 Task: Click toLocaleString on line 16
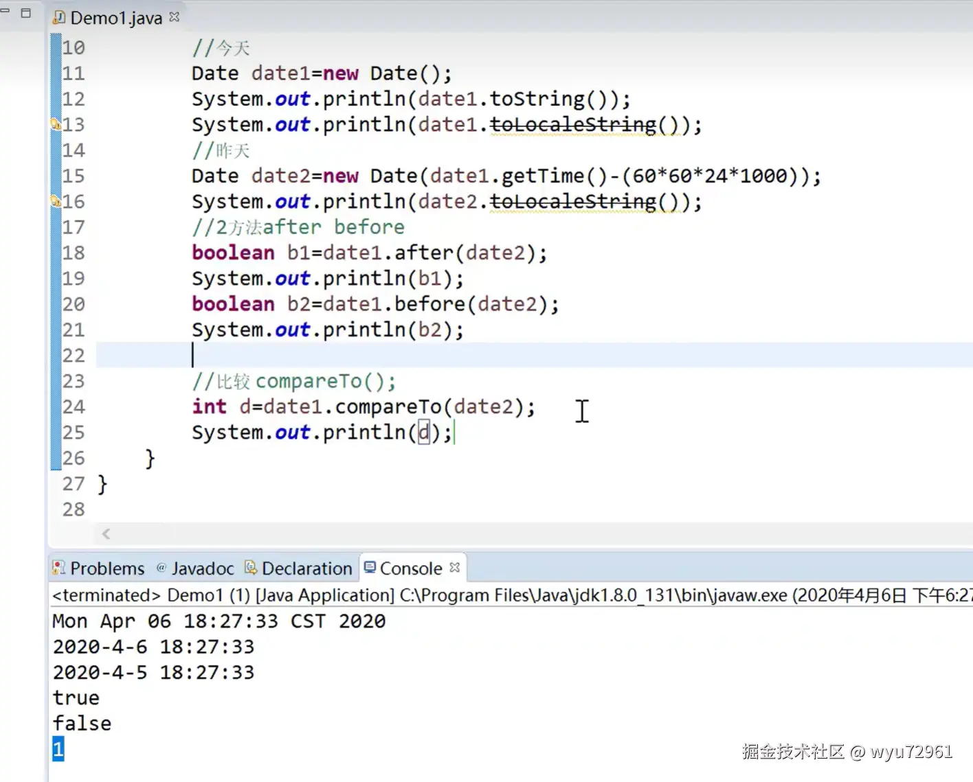tap(573, 202)
